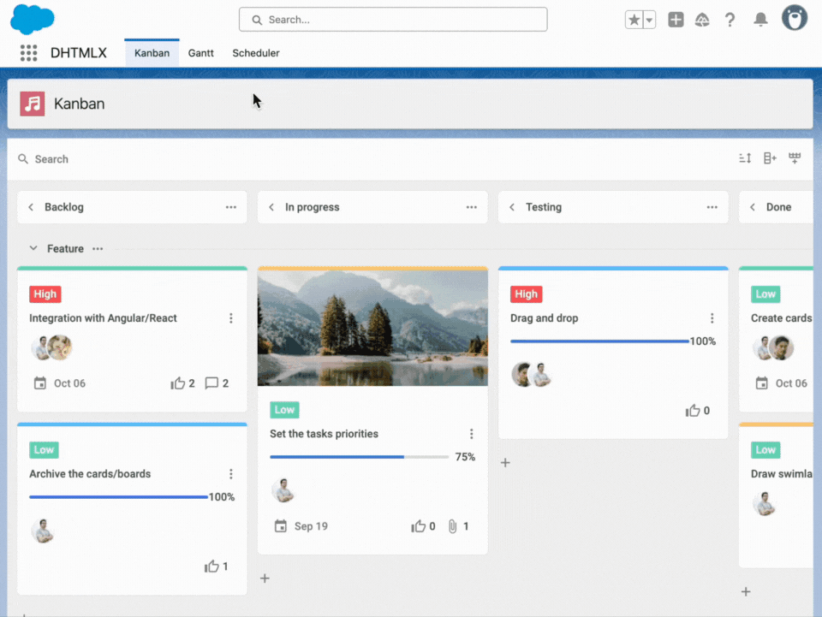The image size is (822, 617).
Task: Switch to the Scheduler tab
Action: pyautogui.click(x=256, y=53)
